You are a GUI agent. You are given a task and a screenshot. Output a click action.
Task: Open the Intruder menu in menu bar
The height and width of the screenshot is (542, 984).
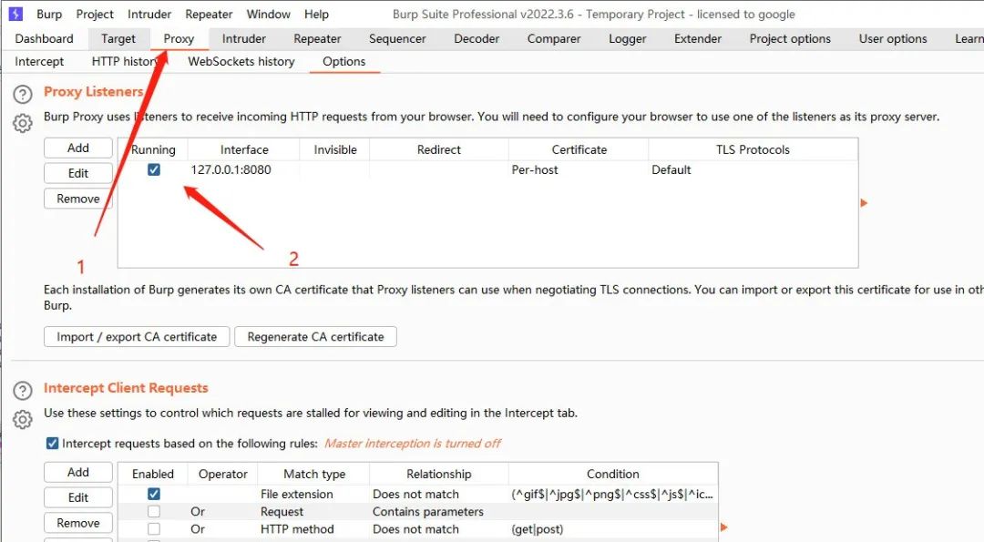[149, 14]
